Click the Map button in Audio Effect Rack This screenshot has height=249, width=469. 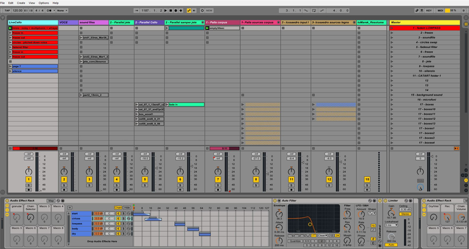coord(51,200)
